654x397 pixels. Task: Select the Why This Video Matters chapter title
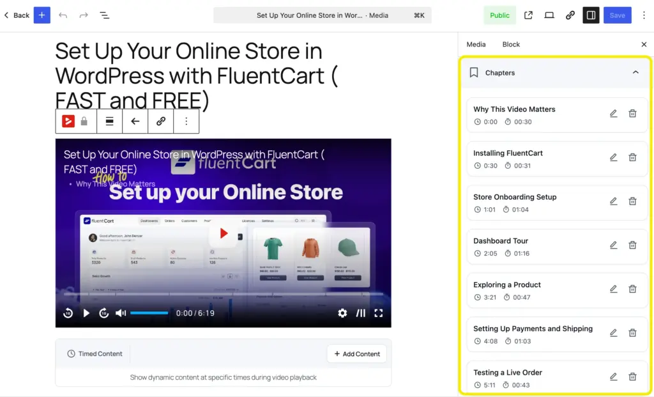(514, 109)
